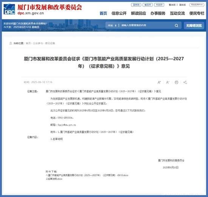
Task: Open the 互动交流 navigation menu
Action: [x=177, y=13]
